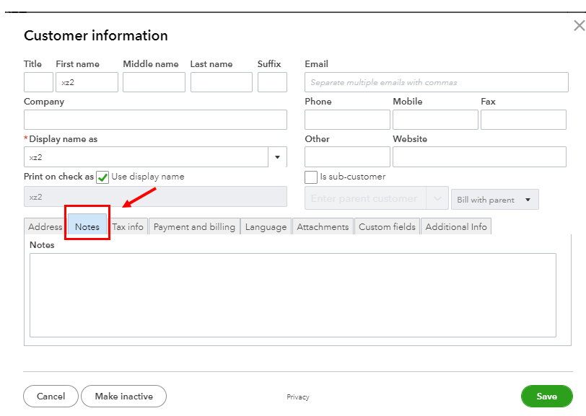The image size is (586, 416).
Task: Switch to the Address tab
Action: pos(45,227)
